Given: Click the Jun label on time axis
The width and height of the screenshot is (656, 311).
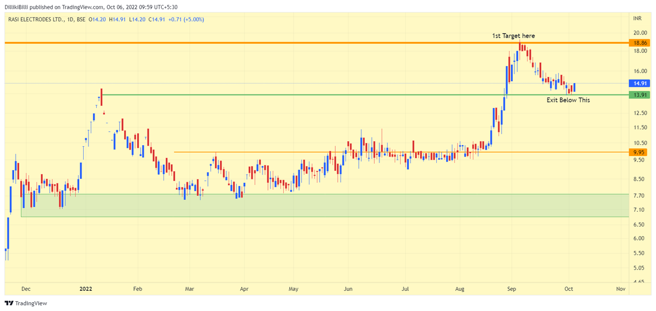Looking at the screenshot, I should [348, 288].
